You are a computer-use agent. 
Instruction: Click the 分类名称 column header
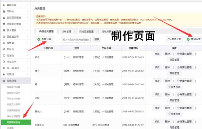pos(48,48)
